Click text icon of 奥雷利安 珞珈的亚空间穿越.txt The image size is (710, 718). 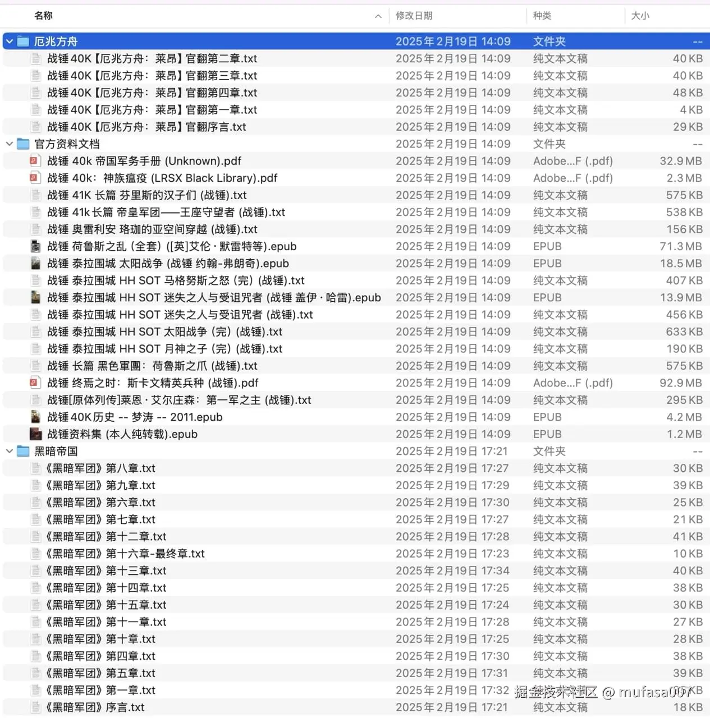click(36, 229)
